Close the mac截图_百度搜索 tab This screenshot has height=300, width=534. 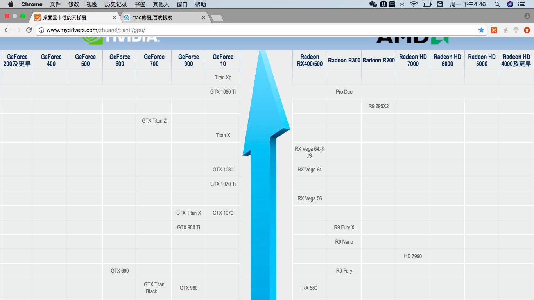[x=204, y=18]
